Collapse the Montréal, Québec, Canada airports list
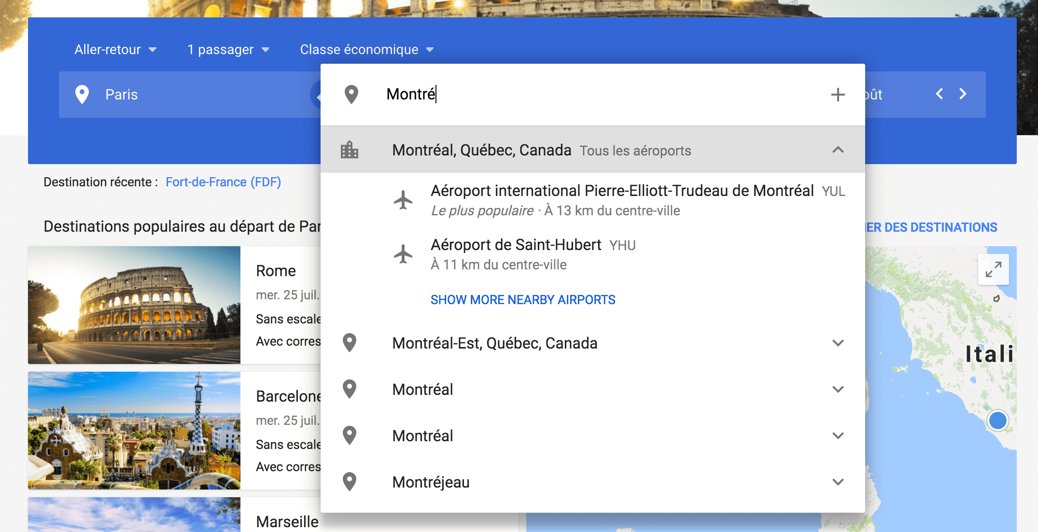1038x532 pixels. coord(838,150)
